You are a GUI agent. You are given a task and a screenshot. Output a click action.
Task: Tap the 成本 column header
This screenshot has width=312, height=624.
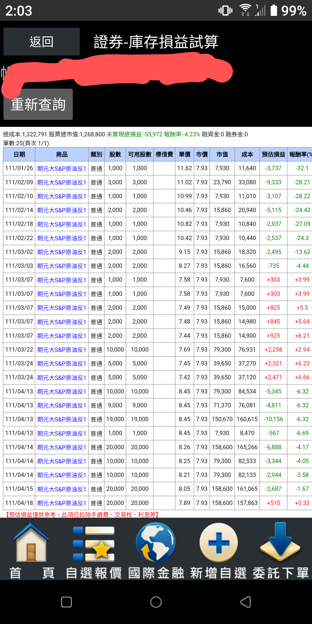pos(247,155)
